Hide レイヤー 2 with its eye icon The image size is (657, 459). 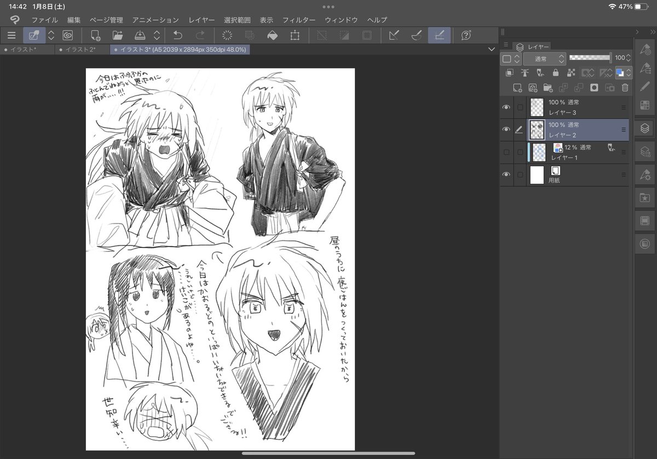(x=506, y=130)
